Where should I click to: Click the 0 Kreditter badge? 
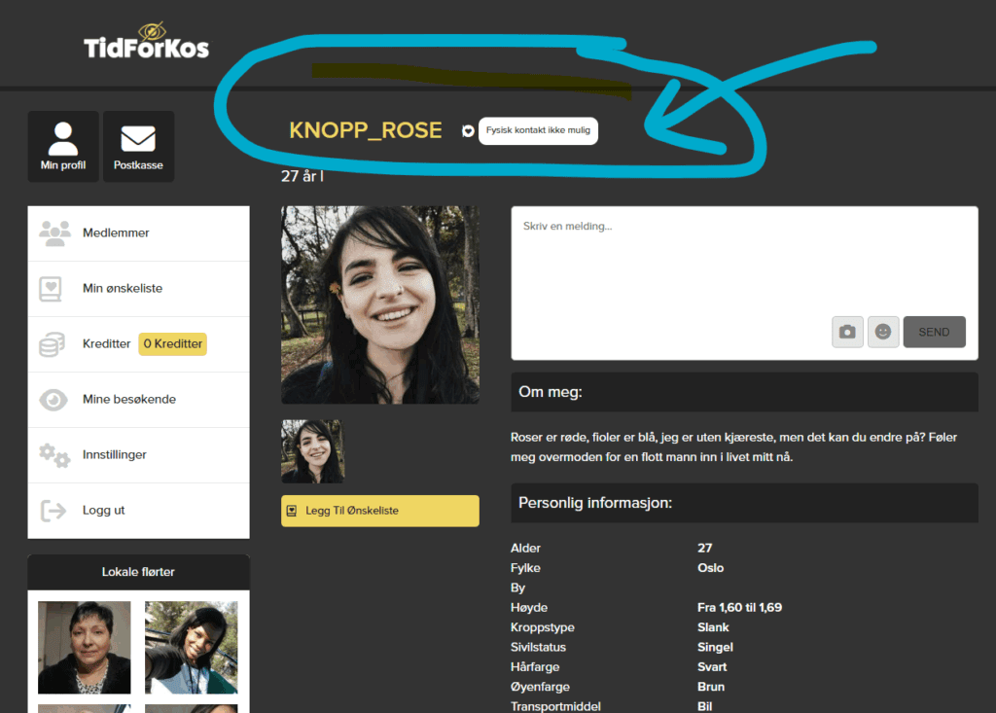pyautogui.click(x=173, y=343)
